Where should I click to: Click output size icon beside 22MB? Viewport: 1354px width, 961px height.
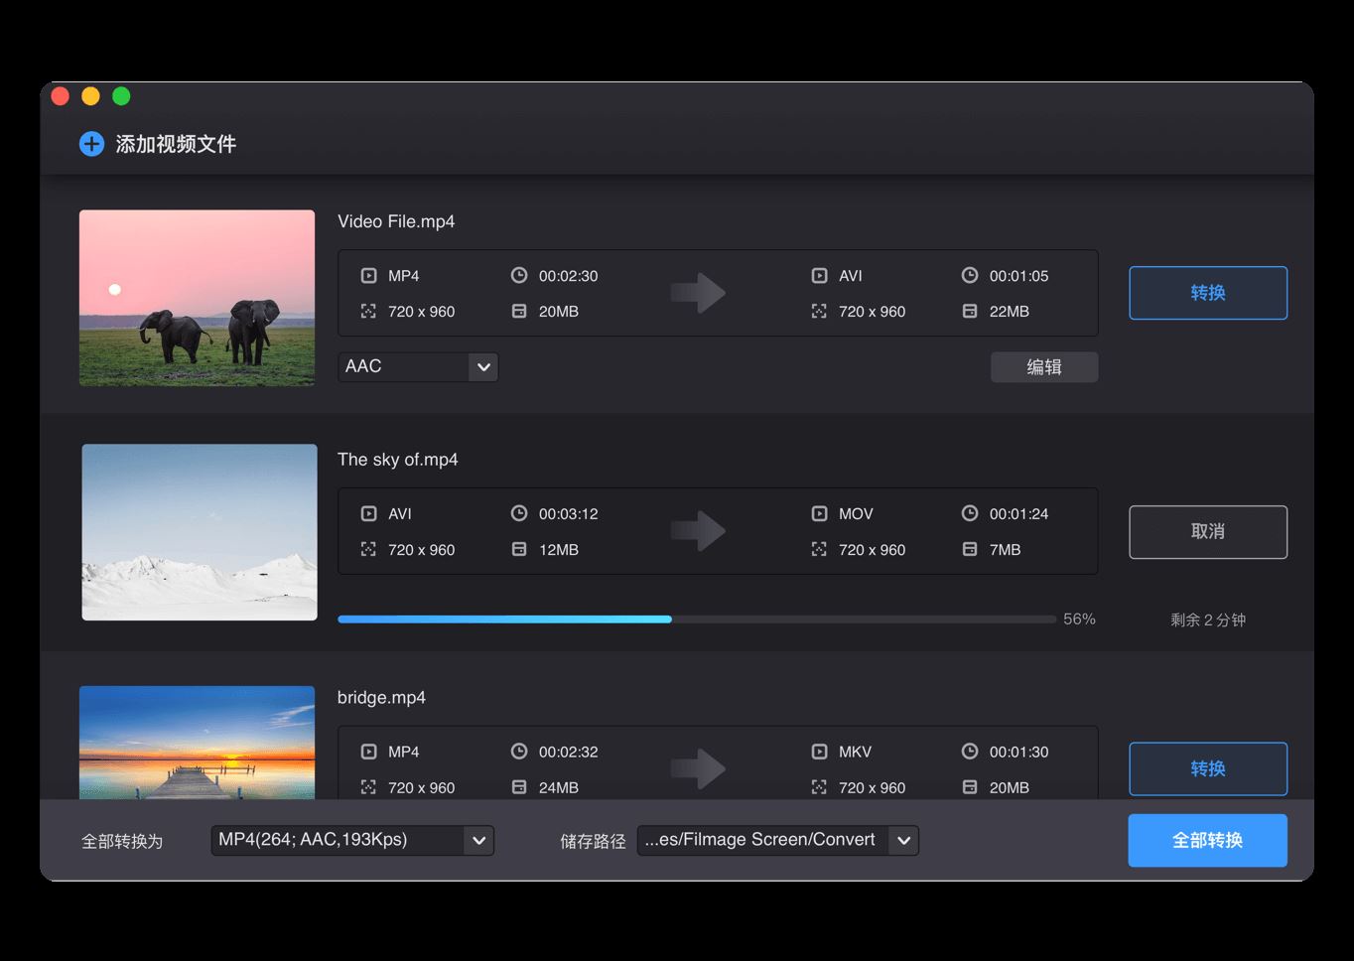[x=970, y=312]
